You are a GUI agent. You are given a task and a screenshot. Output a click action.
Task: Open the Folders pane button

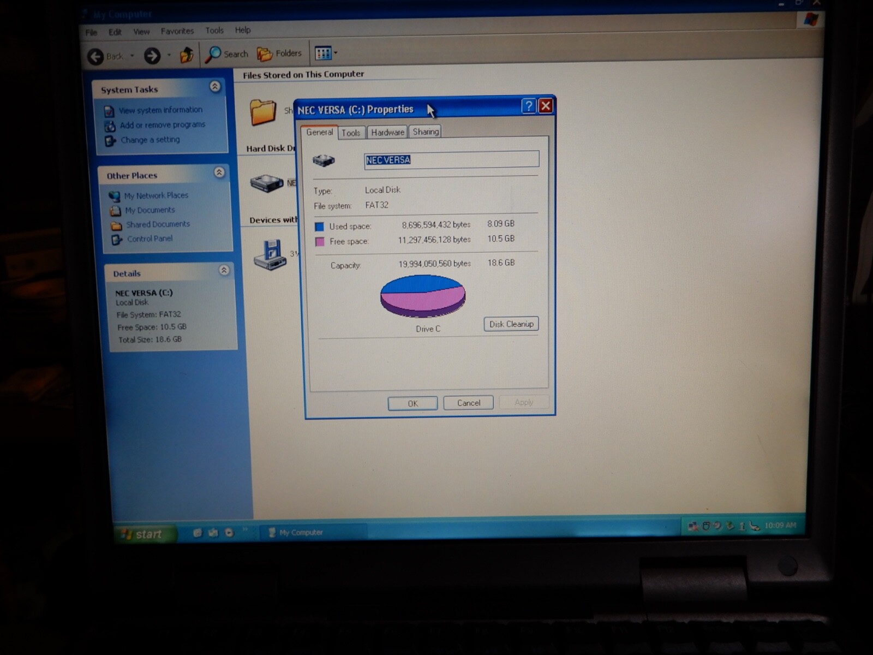coord(279,53)
